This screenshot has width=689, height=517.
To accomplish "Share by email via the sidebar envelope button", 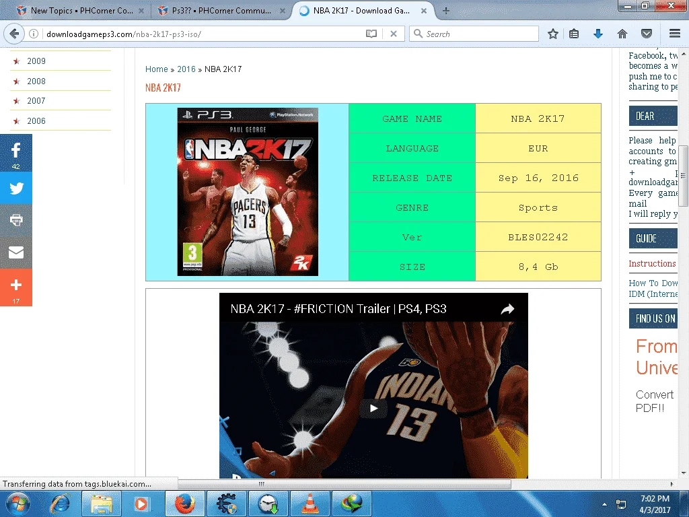I will (16, 252).
